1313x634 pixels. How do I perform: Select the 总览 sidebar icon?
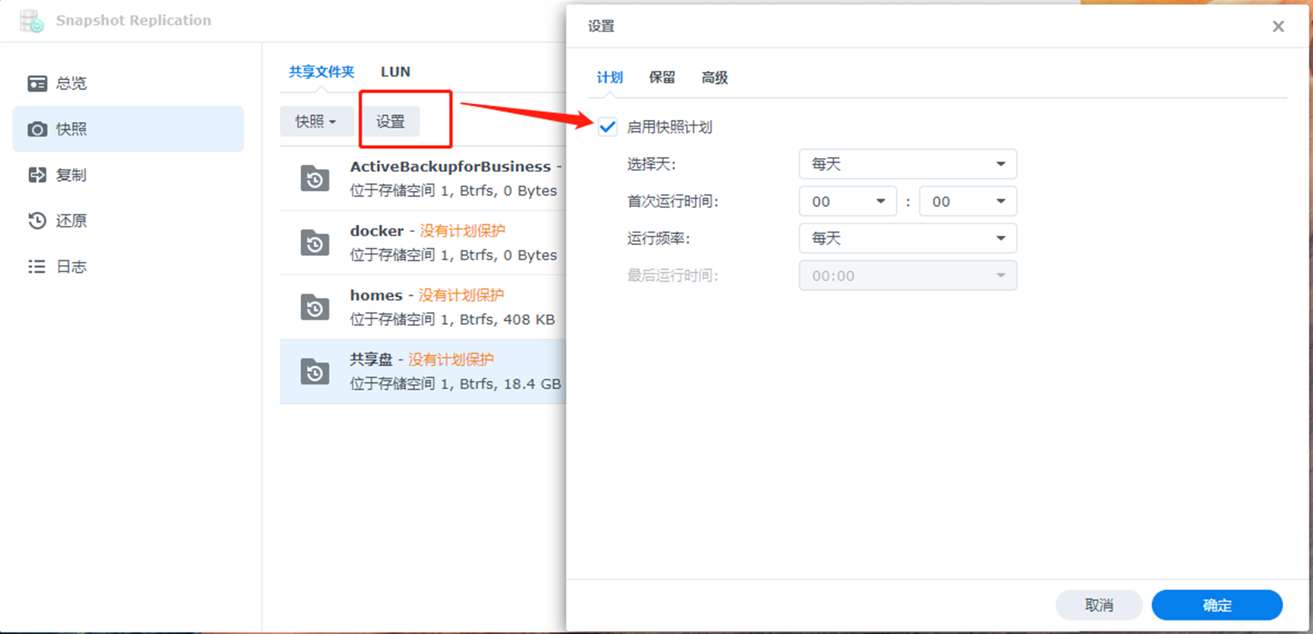point(37,83)
